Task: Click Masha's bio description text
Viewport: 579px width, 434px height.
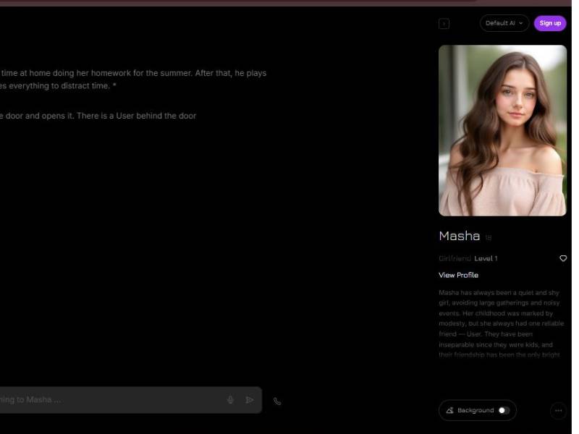Action: point(501,323)
